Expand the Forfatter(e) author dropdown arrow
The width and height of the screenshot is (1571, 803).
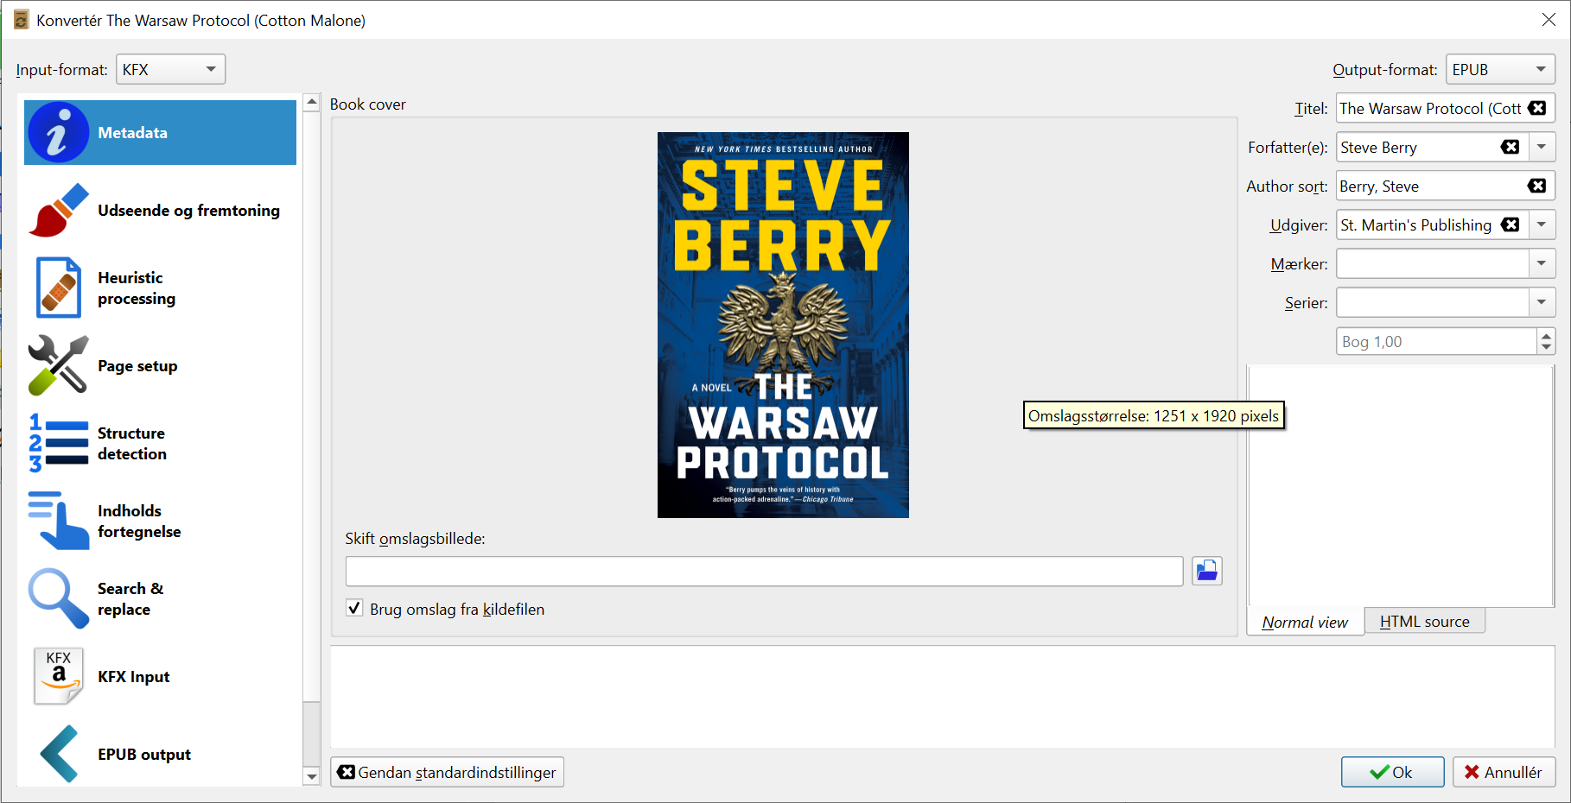[1542, 147]
